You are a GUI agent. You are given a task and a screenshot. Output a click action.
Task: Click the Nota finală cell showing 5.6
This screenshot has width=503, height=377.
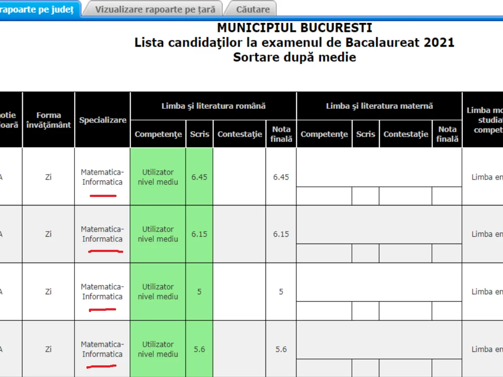(281, 349)
